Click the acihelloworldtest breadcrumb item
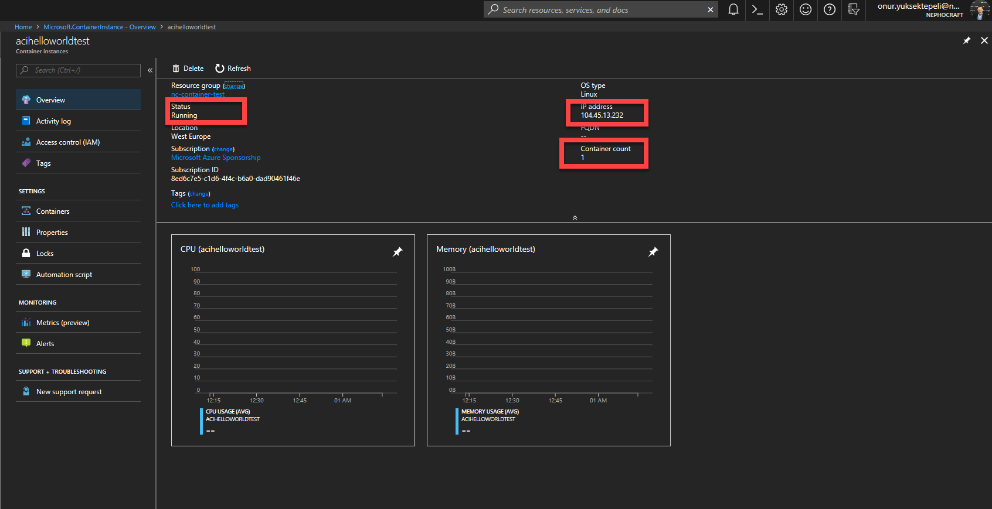Screen dimensions: 992x509 click(x=192, y=27)
